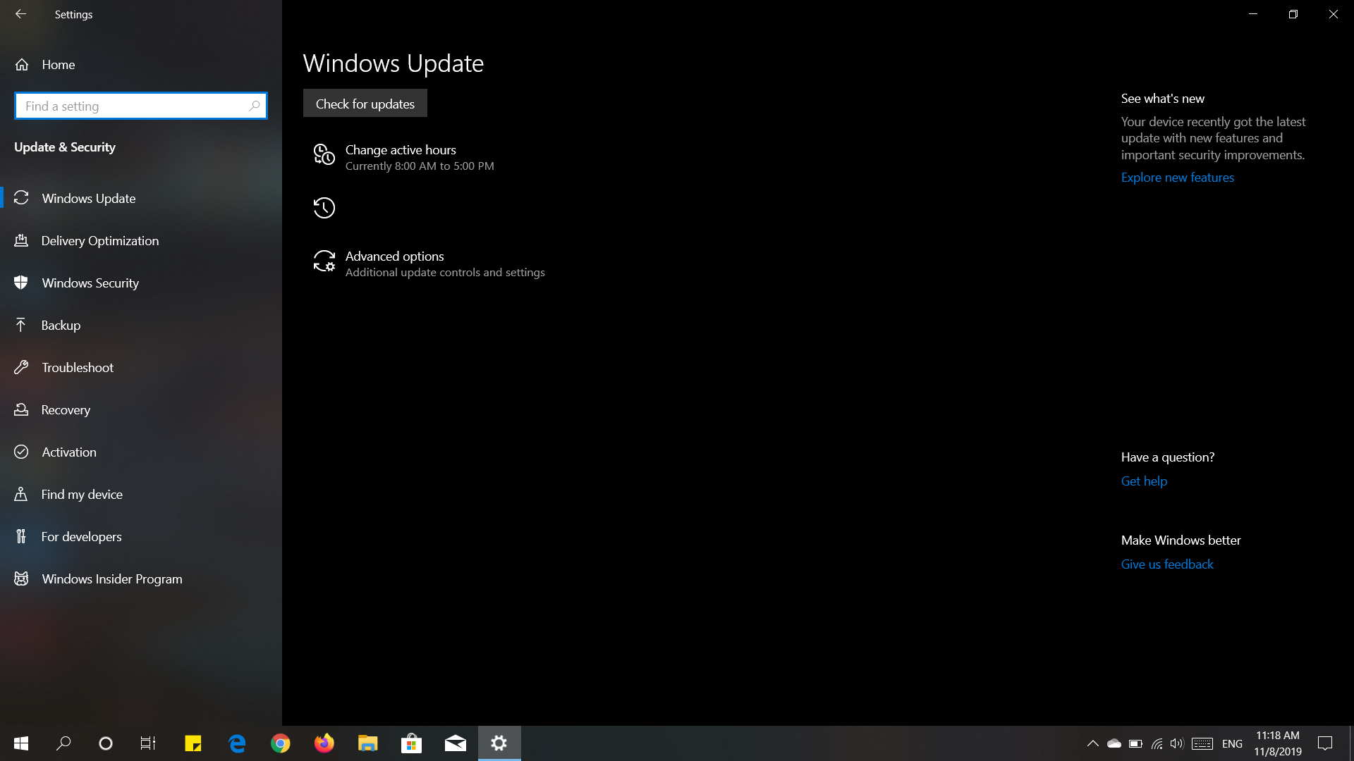The height and width of the screenshot is (761, 1354).
Task: Open the Troubleshoot page
Action: click(x=141, y=367)
